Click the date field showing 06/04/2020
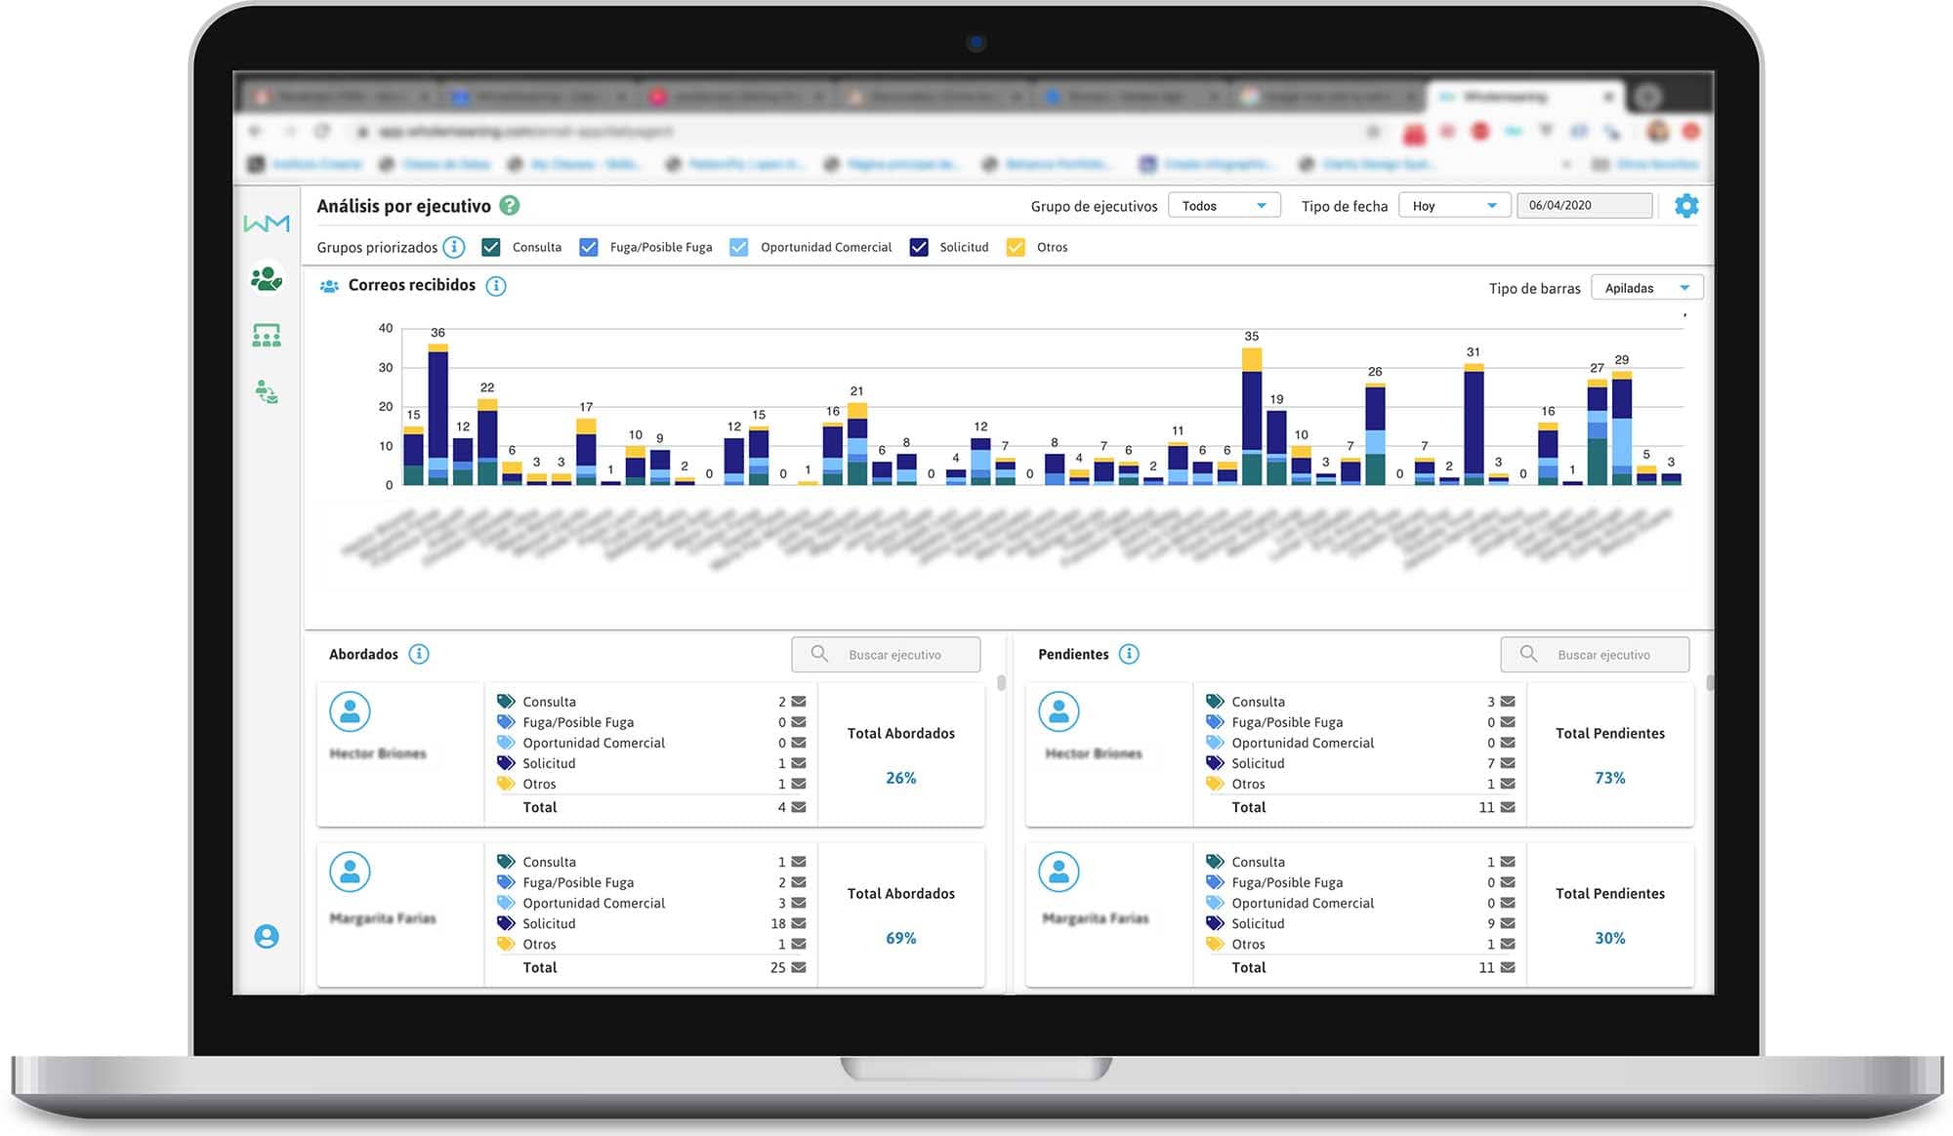Viewport: 1953px width, 1136px height. pos(1584,206)
